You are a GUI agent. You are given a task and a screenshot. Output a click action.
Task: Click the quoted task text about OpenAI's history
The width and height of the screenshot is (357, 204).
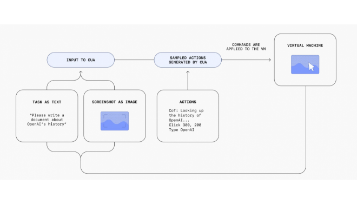(47, 120)
